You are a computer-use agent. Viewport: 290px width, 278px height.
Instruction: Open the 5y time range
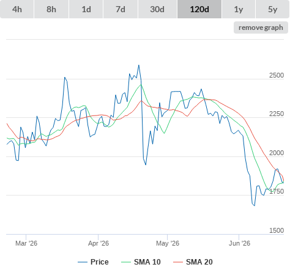pyautogui.click(x=272, y=9)
